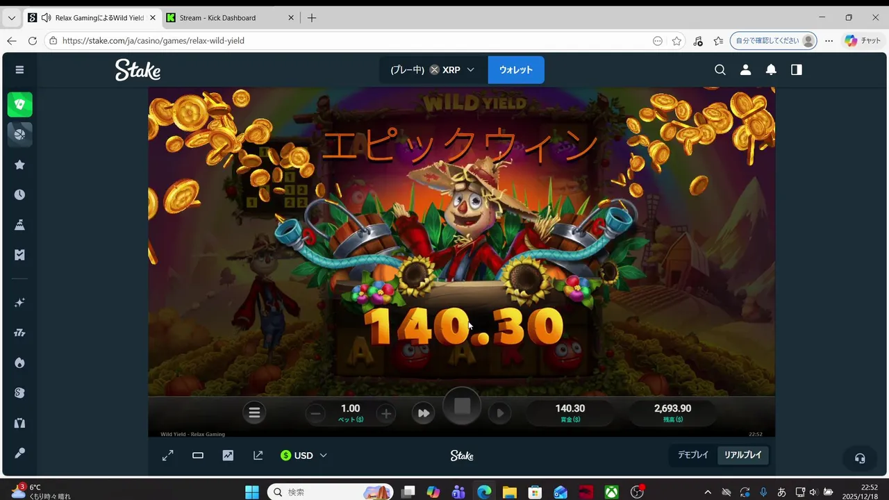Image resolution: width=889 pixels, height=500 pixels.
Task: Reload the page
Action: (33, 41)
